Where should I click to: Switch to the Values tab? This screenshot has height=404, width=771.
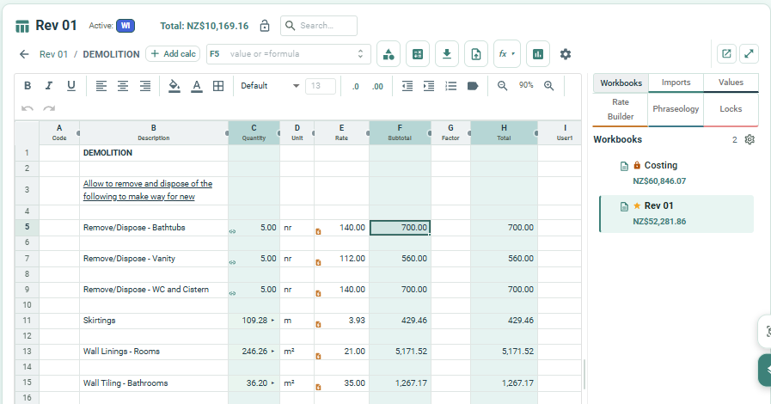tap(731, 83)
